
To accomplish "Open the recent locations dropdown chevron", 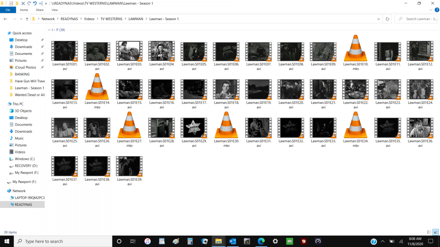I will [x=21, y=19].
